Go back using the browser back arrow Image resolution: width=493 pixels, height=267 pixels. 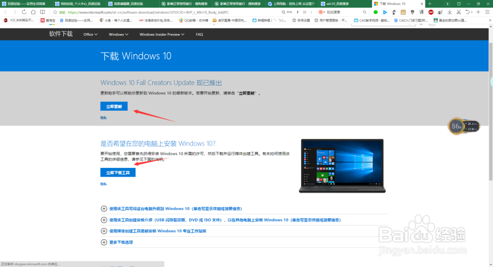[x=5, y=12]
